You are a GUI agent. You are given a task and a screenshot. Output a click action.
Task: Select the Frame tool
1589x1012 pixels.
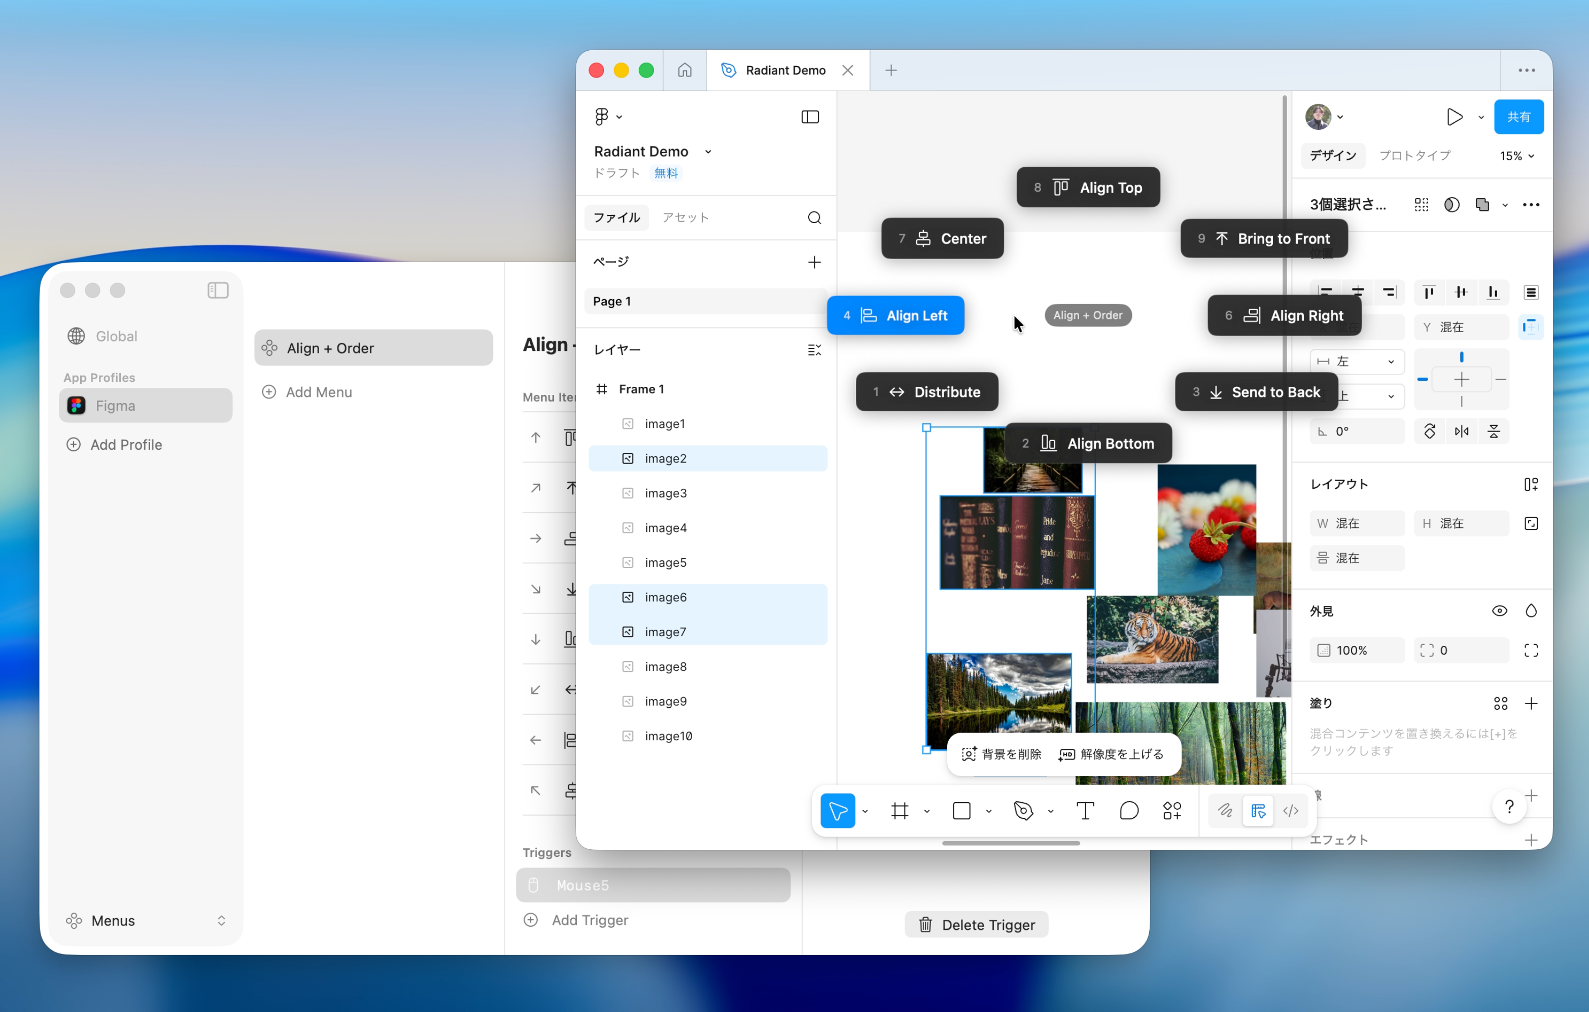pos(900,811)
